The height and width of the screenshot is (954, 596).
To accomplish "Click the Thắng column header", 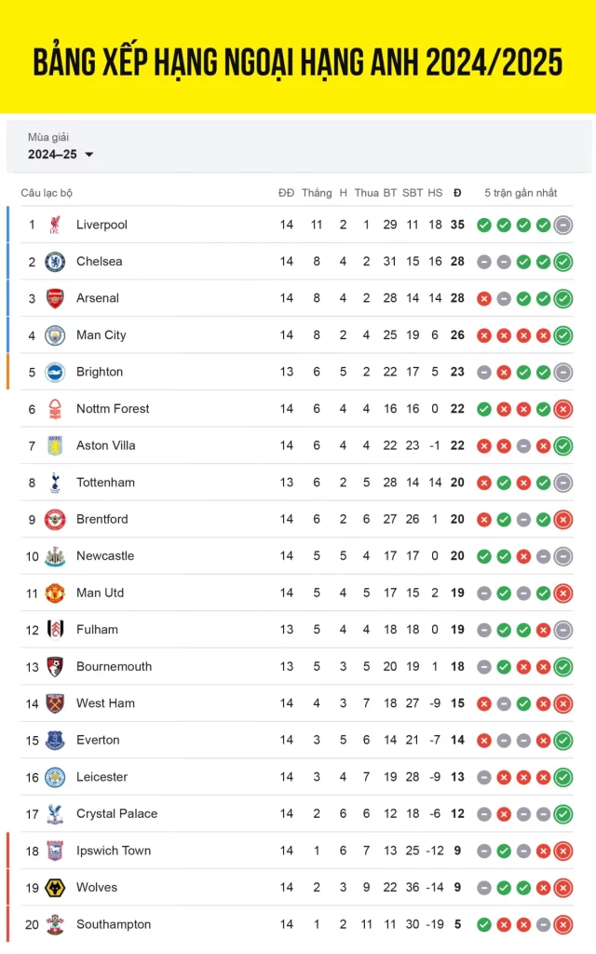I will pyautogui.click(x=317, y=193).
